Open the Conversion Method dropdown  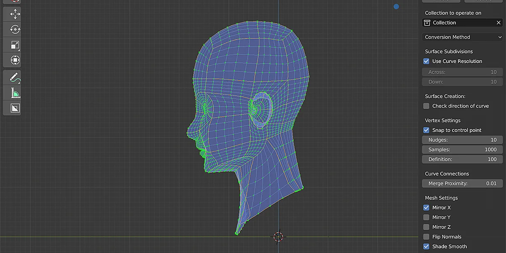click(x=462, y=37)
